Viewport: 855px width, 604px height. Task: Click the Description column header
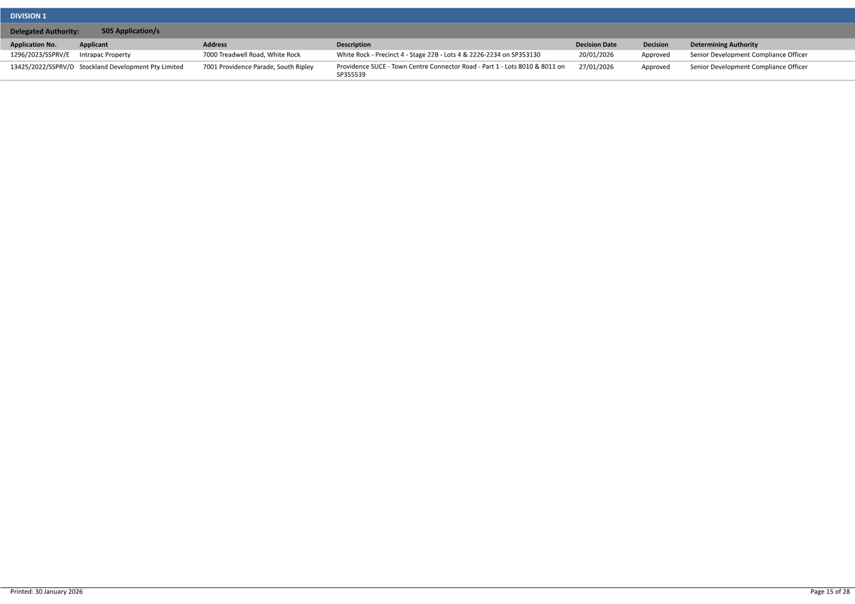click(x=353, y=44)
